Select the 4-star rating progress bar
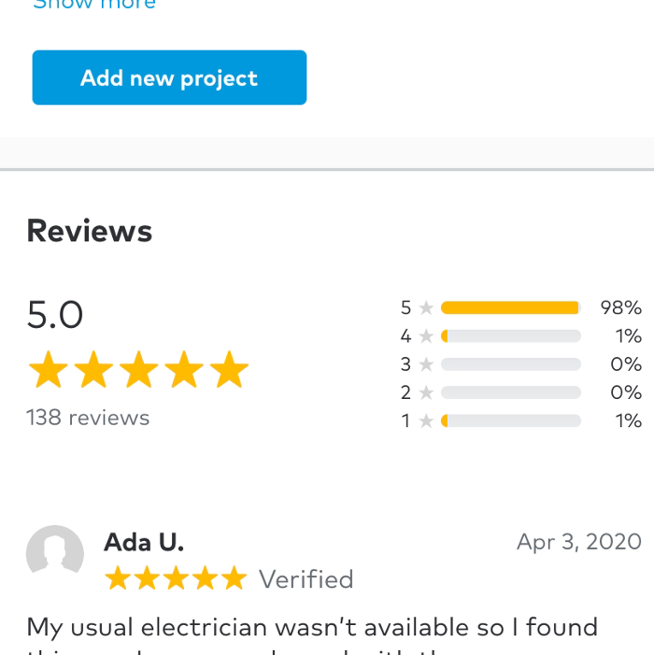 point(510,336)
